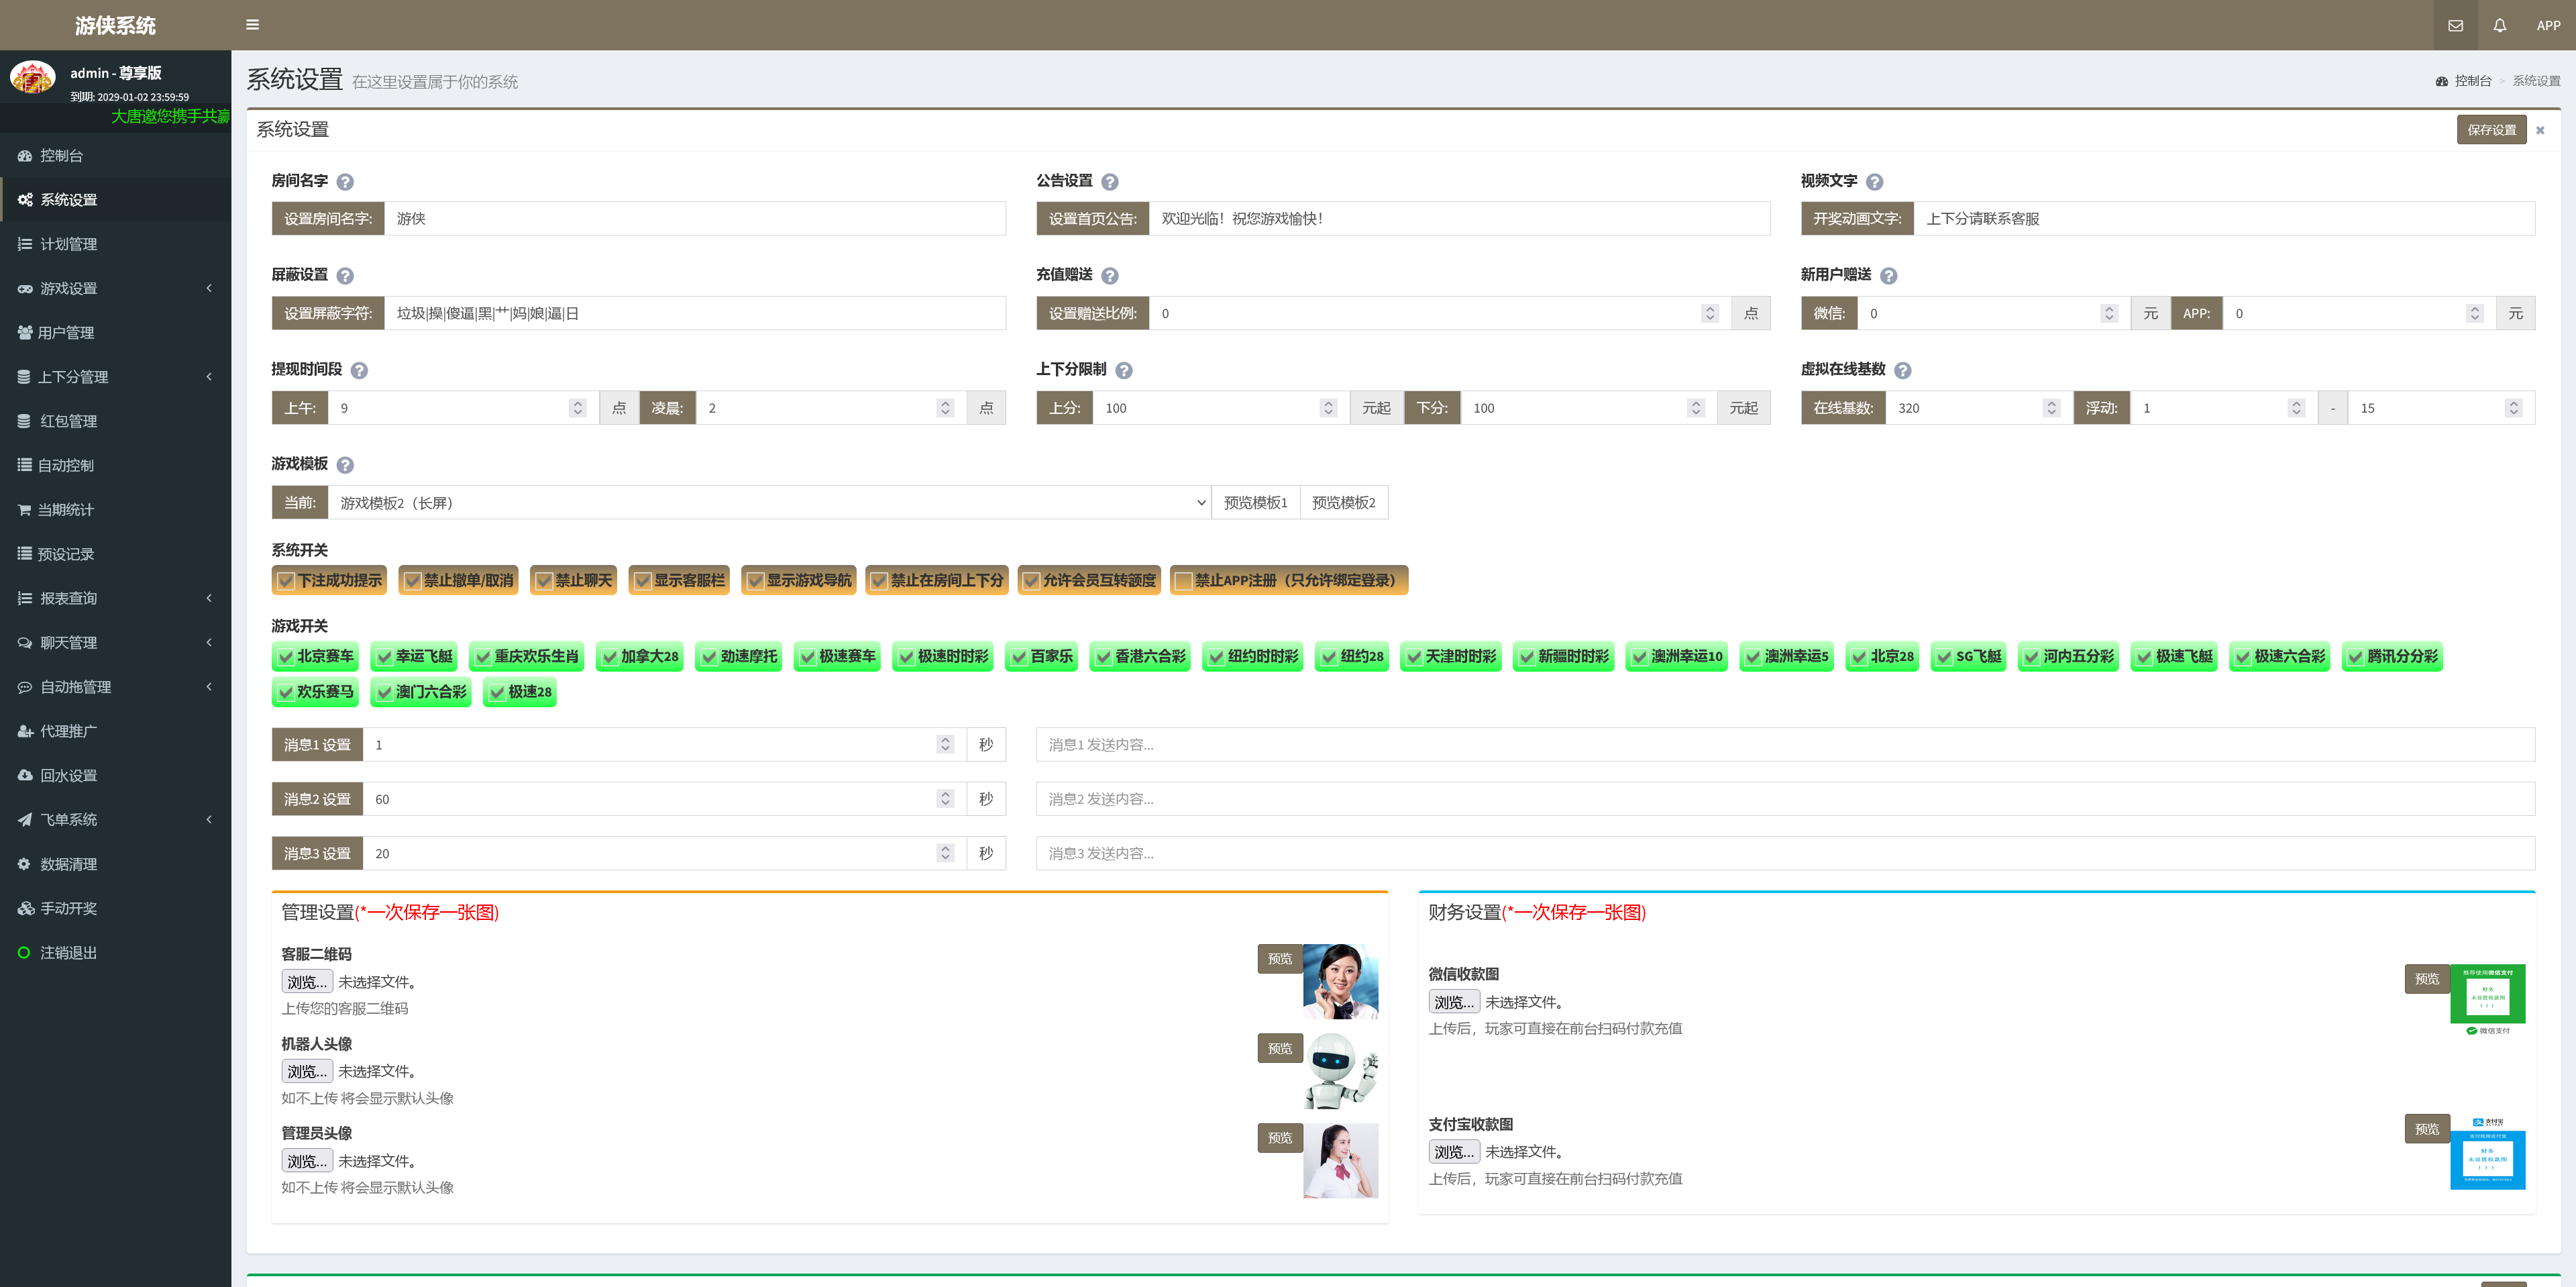This screenshot has width=2576, height=1287.
Task: Click the 消息1 发送内容 input field
Action: click(1784, 745)
